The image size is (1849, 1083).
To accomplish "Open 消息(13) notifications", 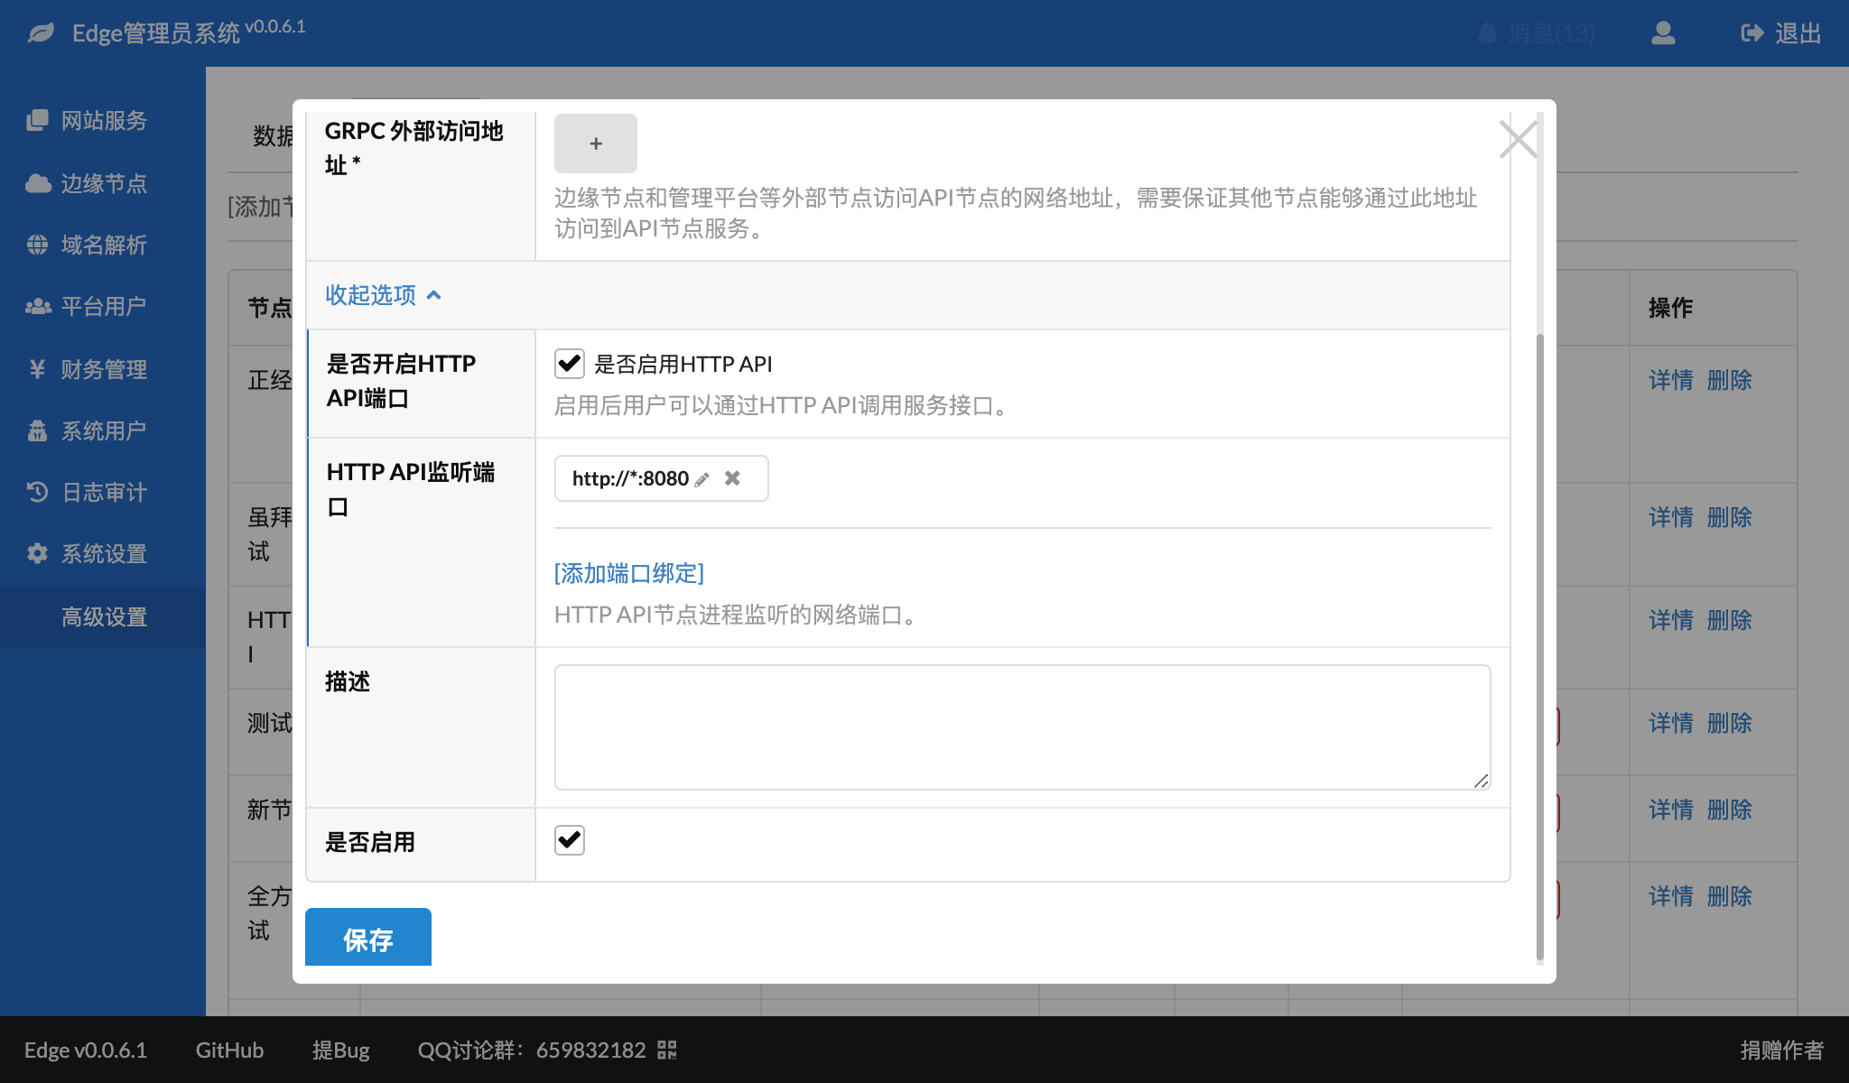I will coord(1537,33).
